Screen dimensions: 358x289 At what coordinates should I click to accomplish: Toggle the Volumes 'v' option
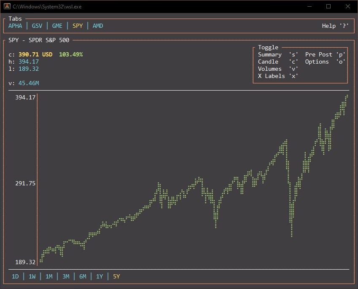[278, 69]
